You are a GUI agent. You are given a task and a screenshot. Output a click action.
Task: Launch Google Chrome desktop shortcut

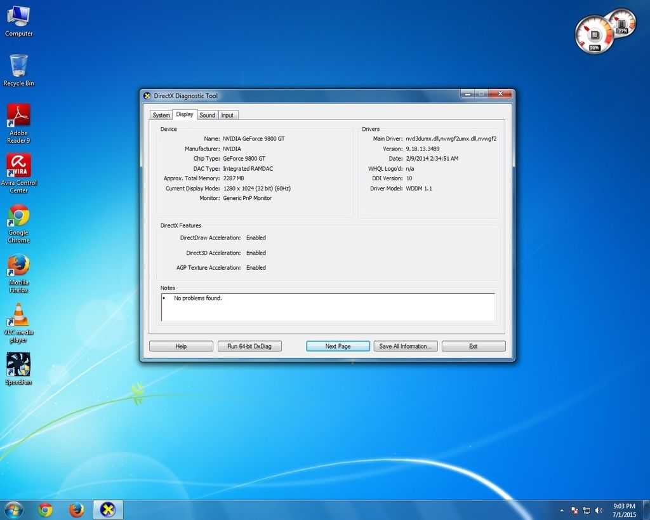click(x=18, y=222)
